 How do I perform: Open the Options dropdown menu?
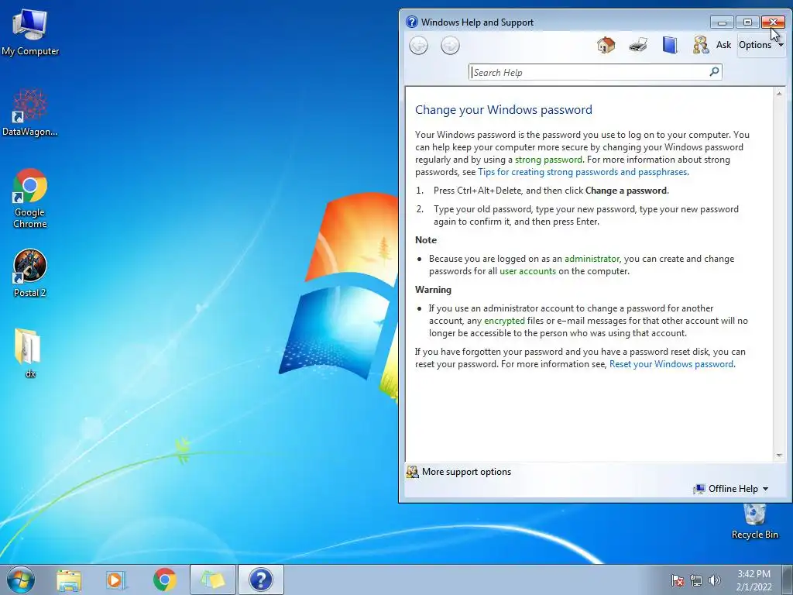(761, 45)
